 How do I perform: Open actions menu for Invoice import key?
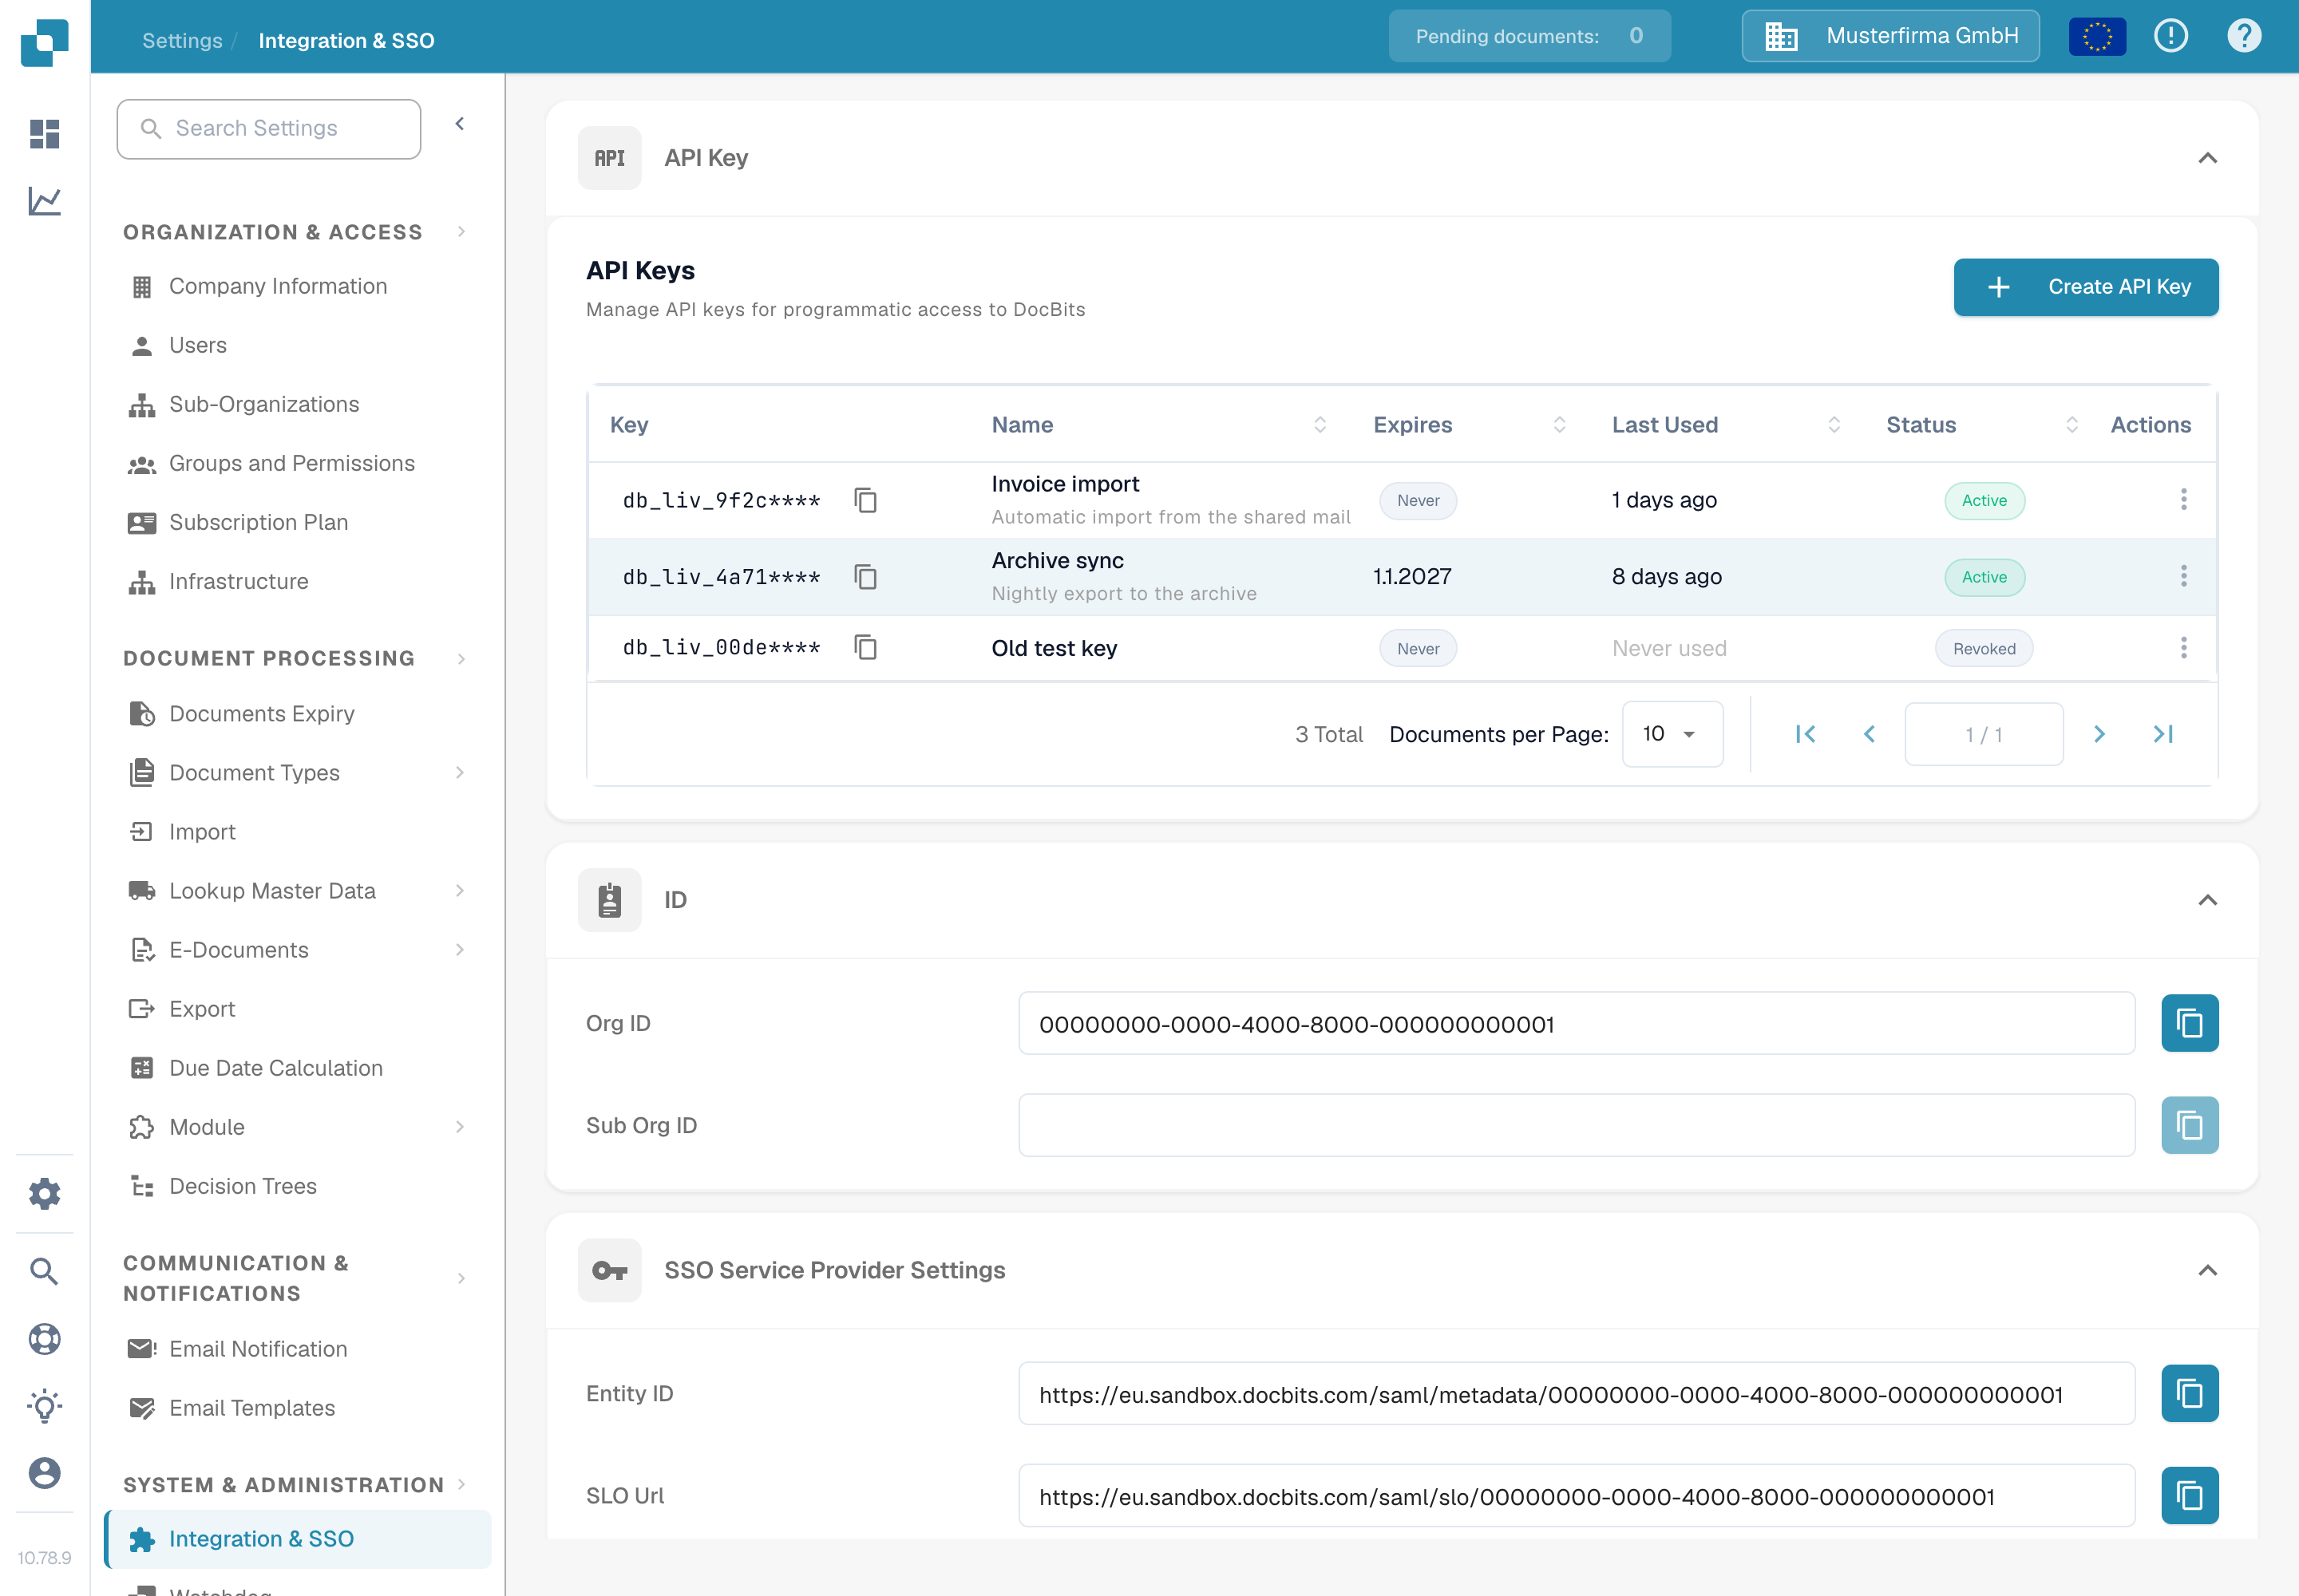click(2183, 499)
